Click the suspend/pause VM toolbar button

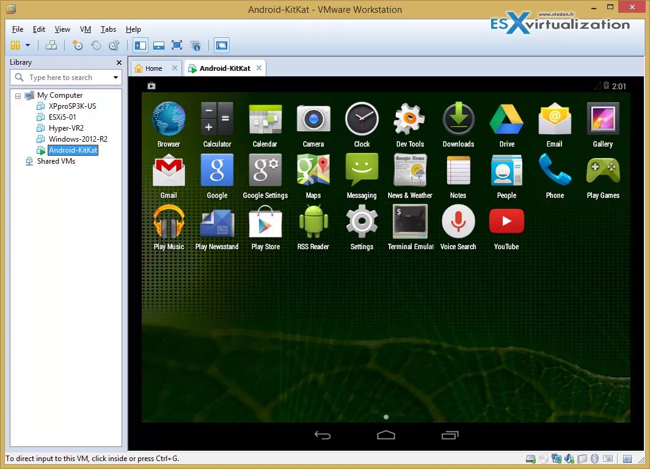15,45
